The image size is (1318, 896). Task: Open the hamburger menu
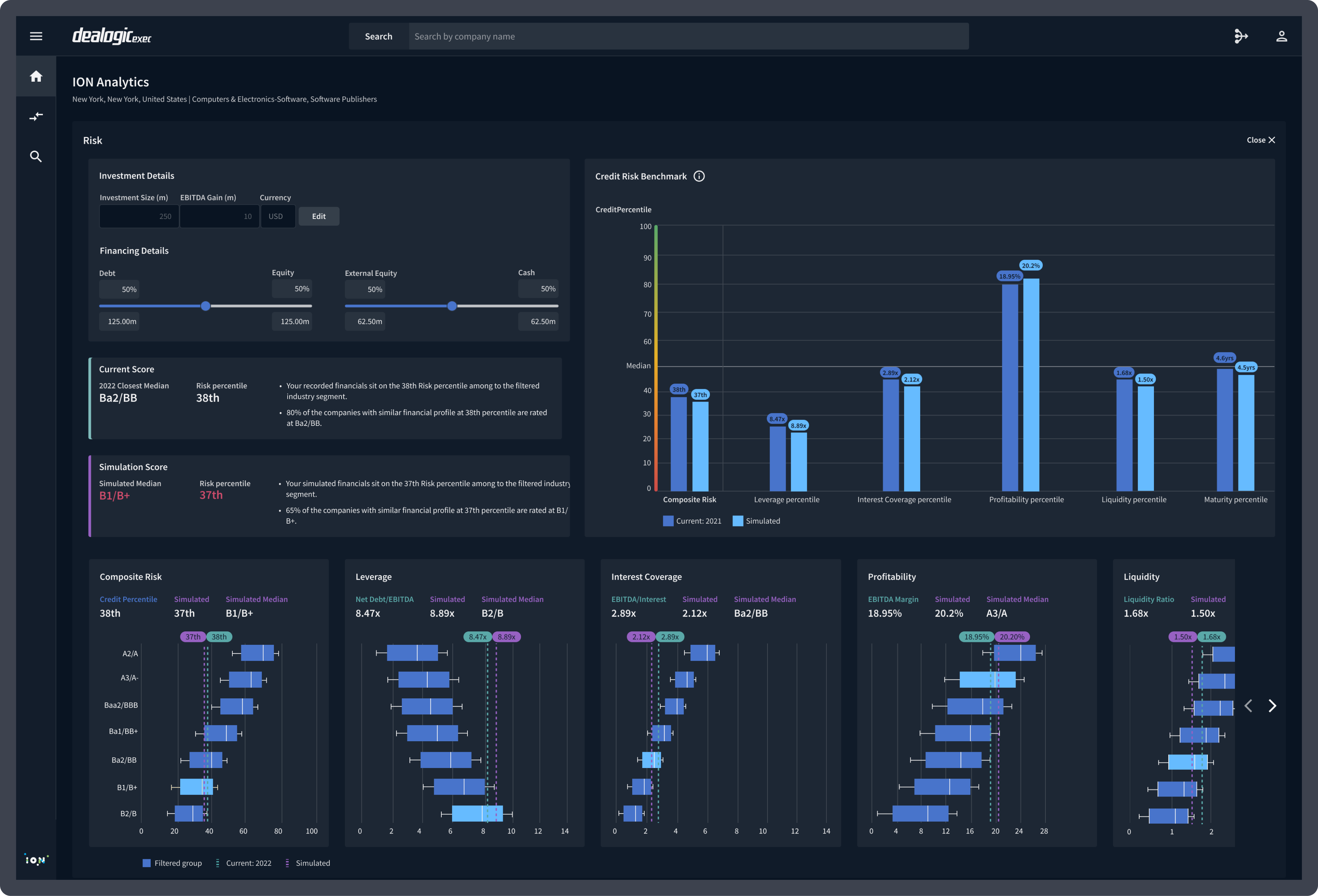pyautogui.click(x=36, y=36)
